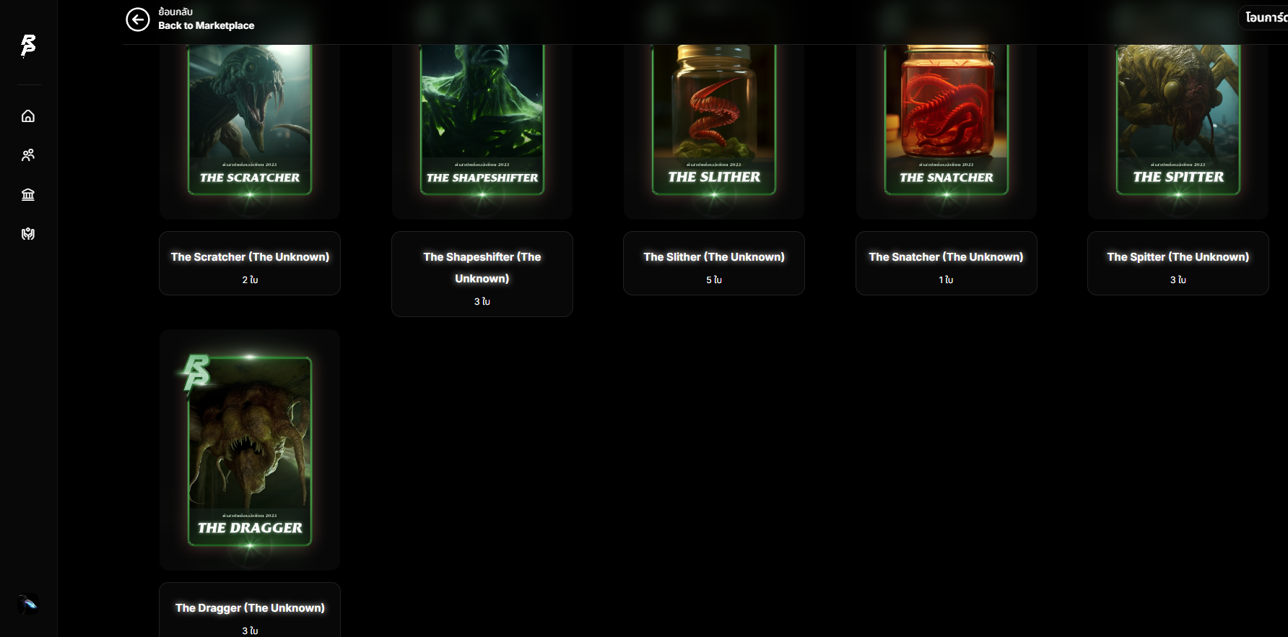Select The Scratcher (The Unknown) label box
Screen dimensions: 1288x637
pyautogui.click(x=250, y=263)
